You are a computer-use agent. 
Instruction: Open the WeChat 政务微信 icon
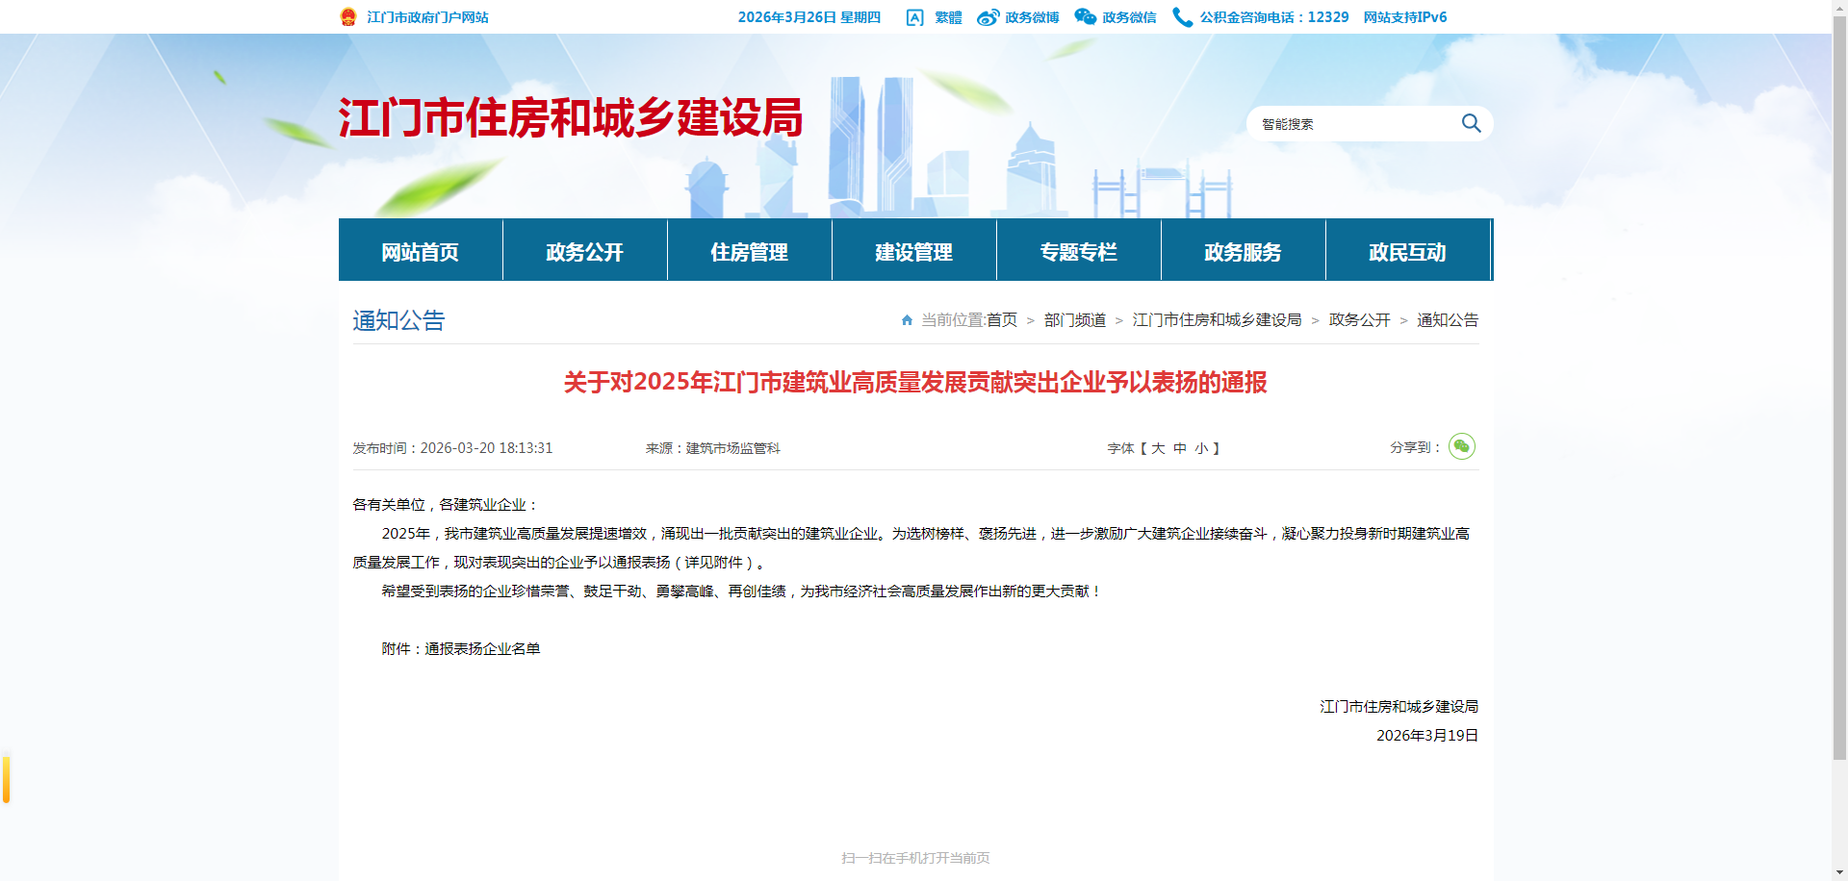1086,17
